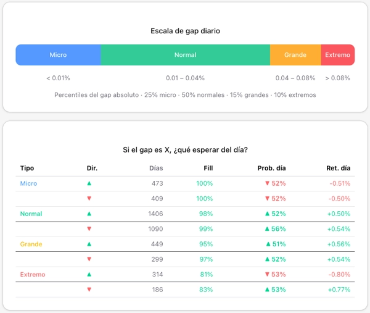
Task: Click the '< 0.01%' range label
Action: [x=58, y=78]
